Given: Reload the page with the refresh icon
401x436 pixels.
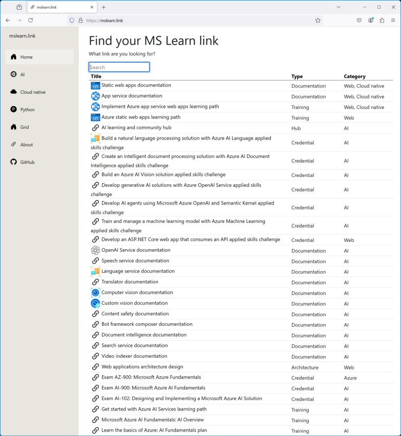Looking at the screenshot, I should [x=31, y=20].
